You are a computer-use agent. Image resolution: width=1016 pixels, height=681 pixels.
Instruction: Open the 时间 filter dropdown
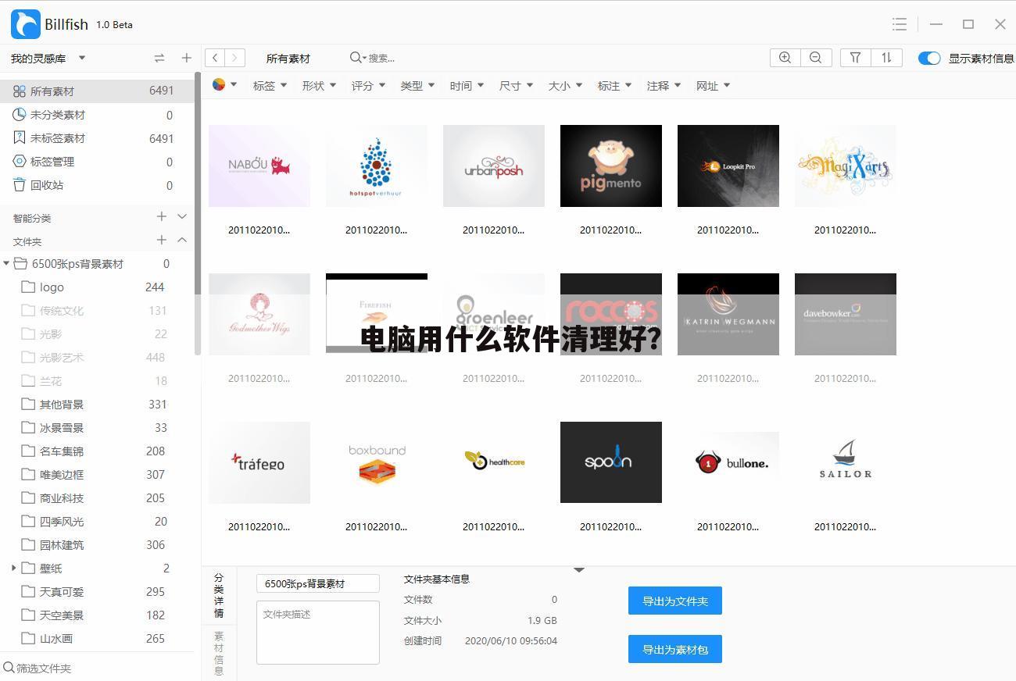(x=467, y=86)
